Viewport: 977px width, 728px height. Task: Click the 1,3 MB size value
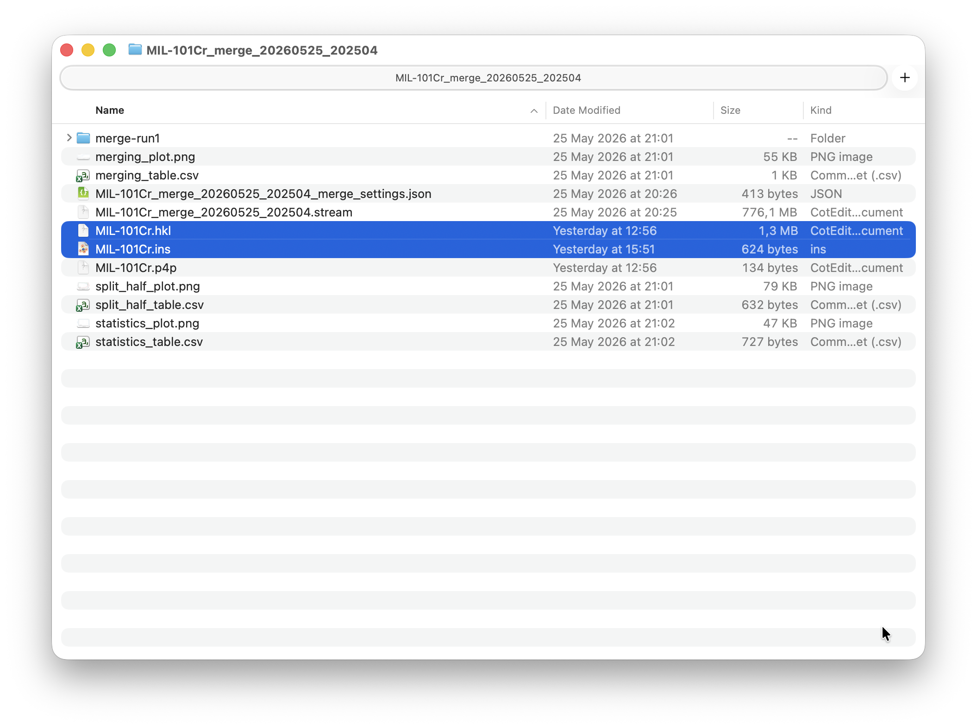point(778,231)
